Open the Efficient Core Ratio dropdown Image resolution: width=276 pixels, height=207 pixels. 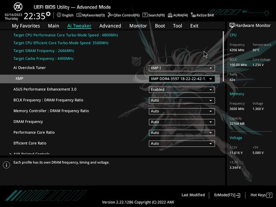[182, 144]
